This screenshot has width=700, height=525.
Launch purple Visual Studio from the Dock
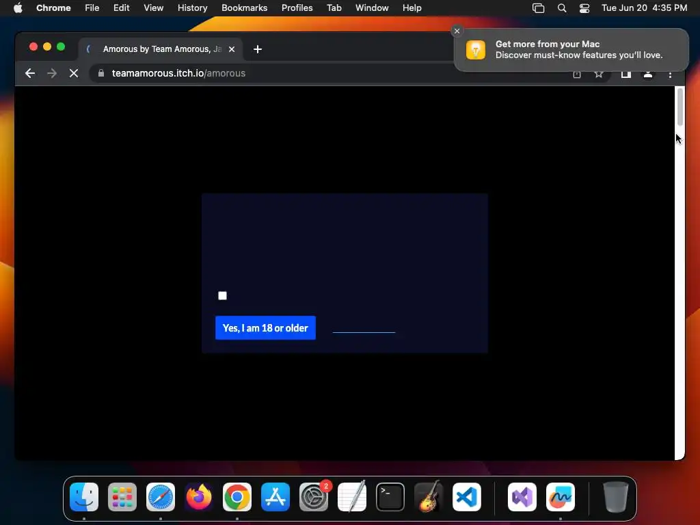pyautogui.click(x=522, y=497)
